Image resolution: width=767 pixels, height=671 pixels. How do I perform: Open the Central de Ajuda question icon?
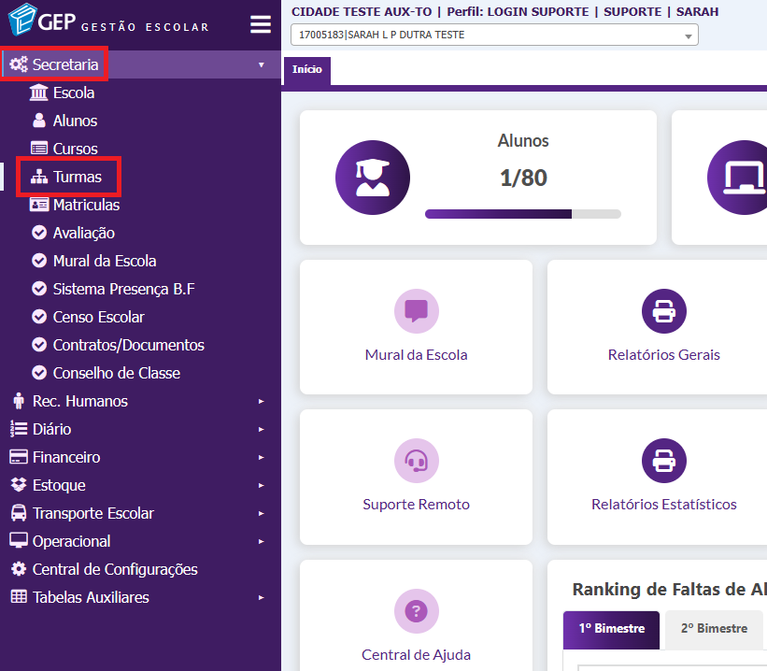pyautogui.click(x=416, y=610)
